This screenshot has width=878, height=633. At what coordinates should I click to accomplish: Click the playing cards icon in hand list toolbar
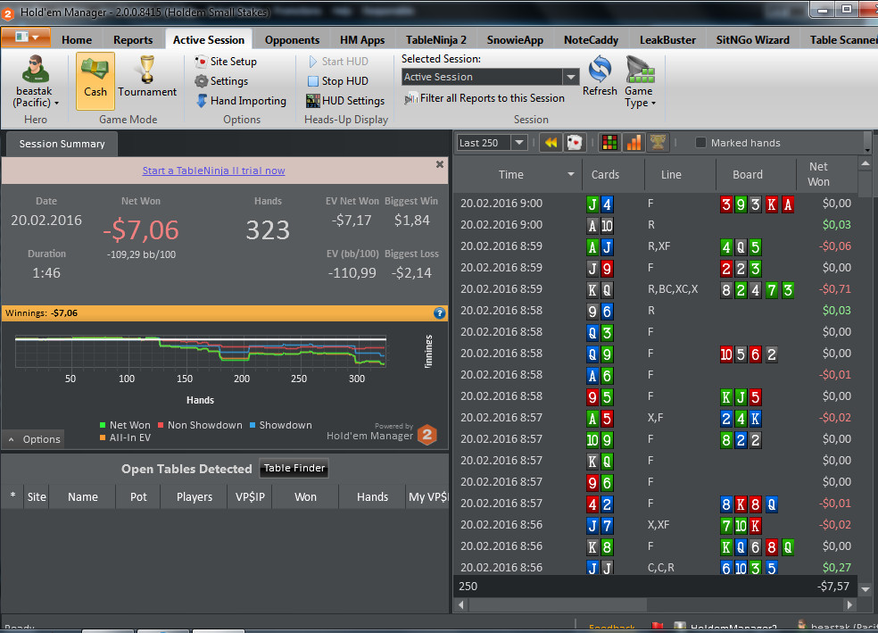(x=575, y=143)
